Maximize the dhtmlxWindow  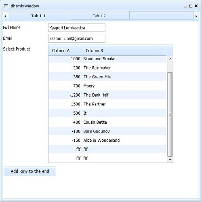tap(191, 6)
